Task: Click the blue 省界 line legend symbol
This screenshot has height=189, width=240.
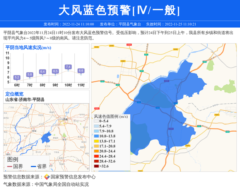Action: click(33, 167)
